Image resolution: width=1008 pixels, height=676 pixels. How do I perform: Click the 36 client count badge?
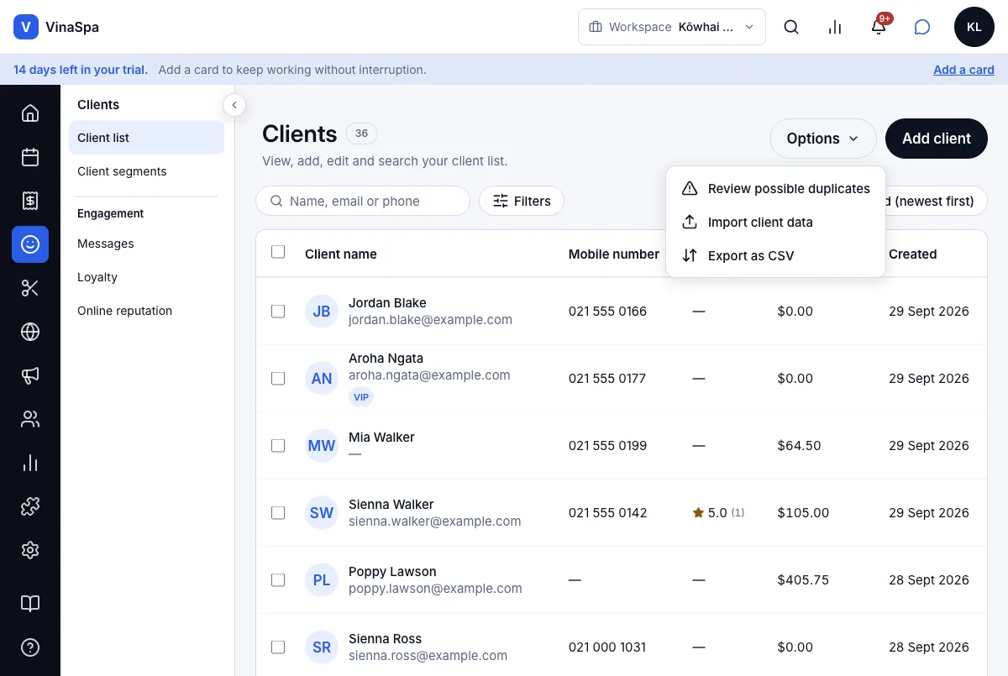(361, 133)
